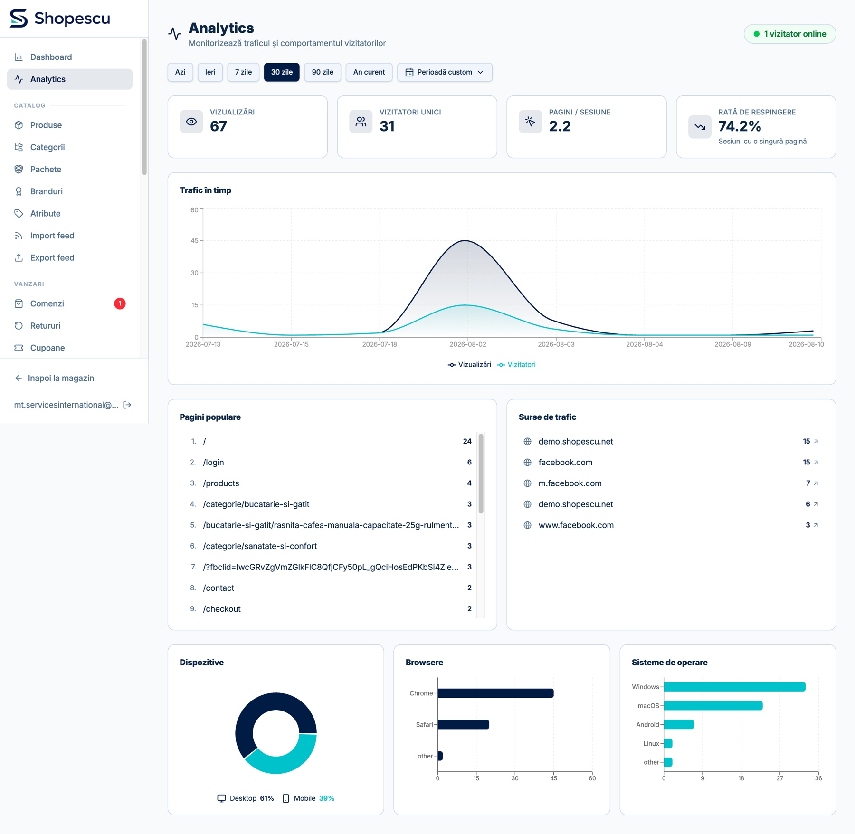Click the Safari bar in Browsere chart
855x834 pixels.
pyautogui.click(x=463, y=724)
